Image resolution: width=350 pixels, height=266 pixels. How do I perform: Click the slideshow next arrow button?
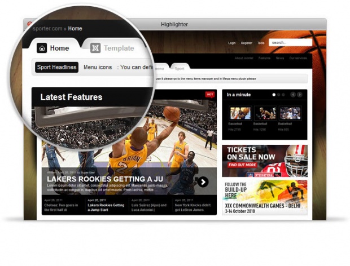tap(203, 182)
